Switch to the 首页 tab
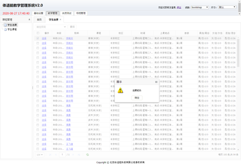Image resolution: width=241 pixels, height=165 pixels. coord(39,20)
